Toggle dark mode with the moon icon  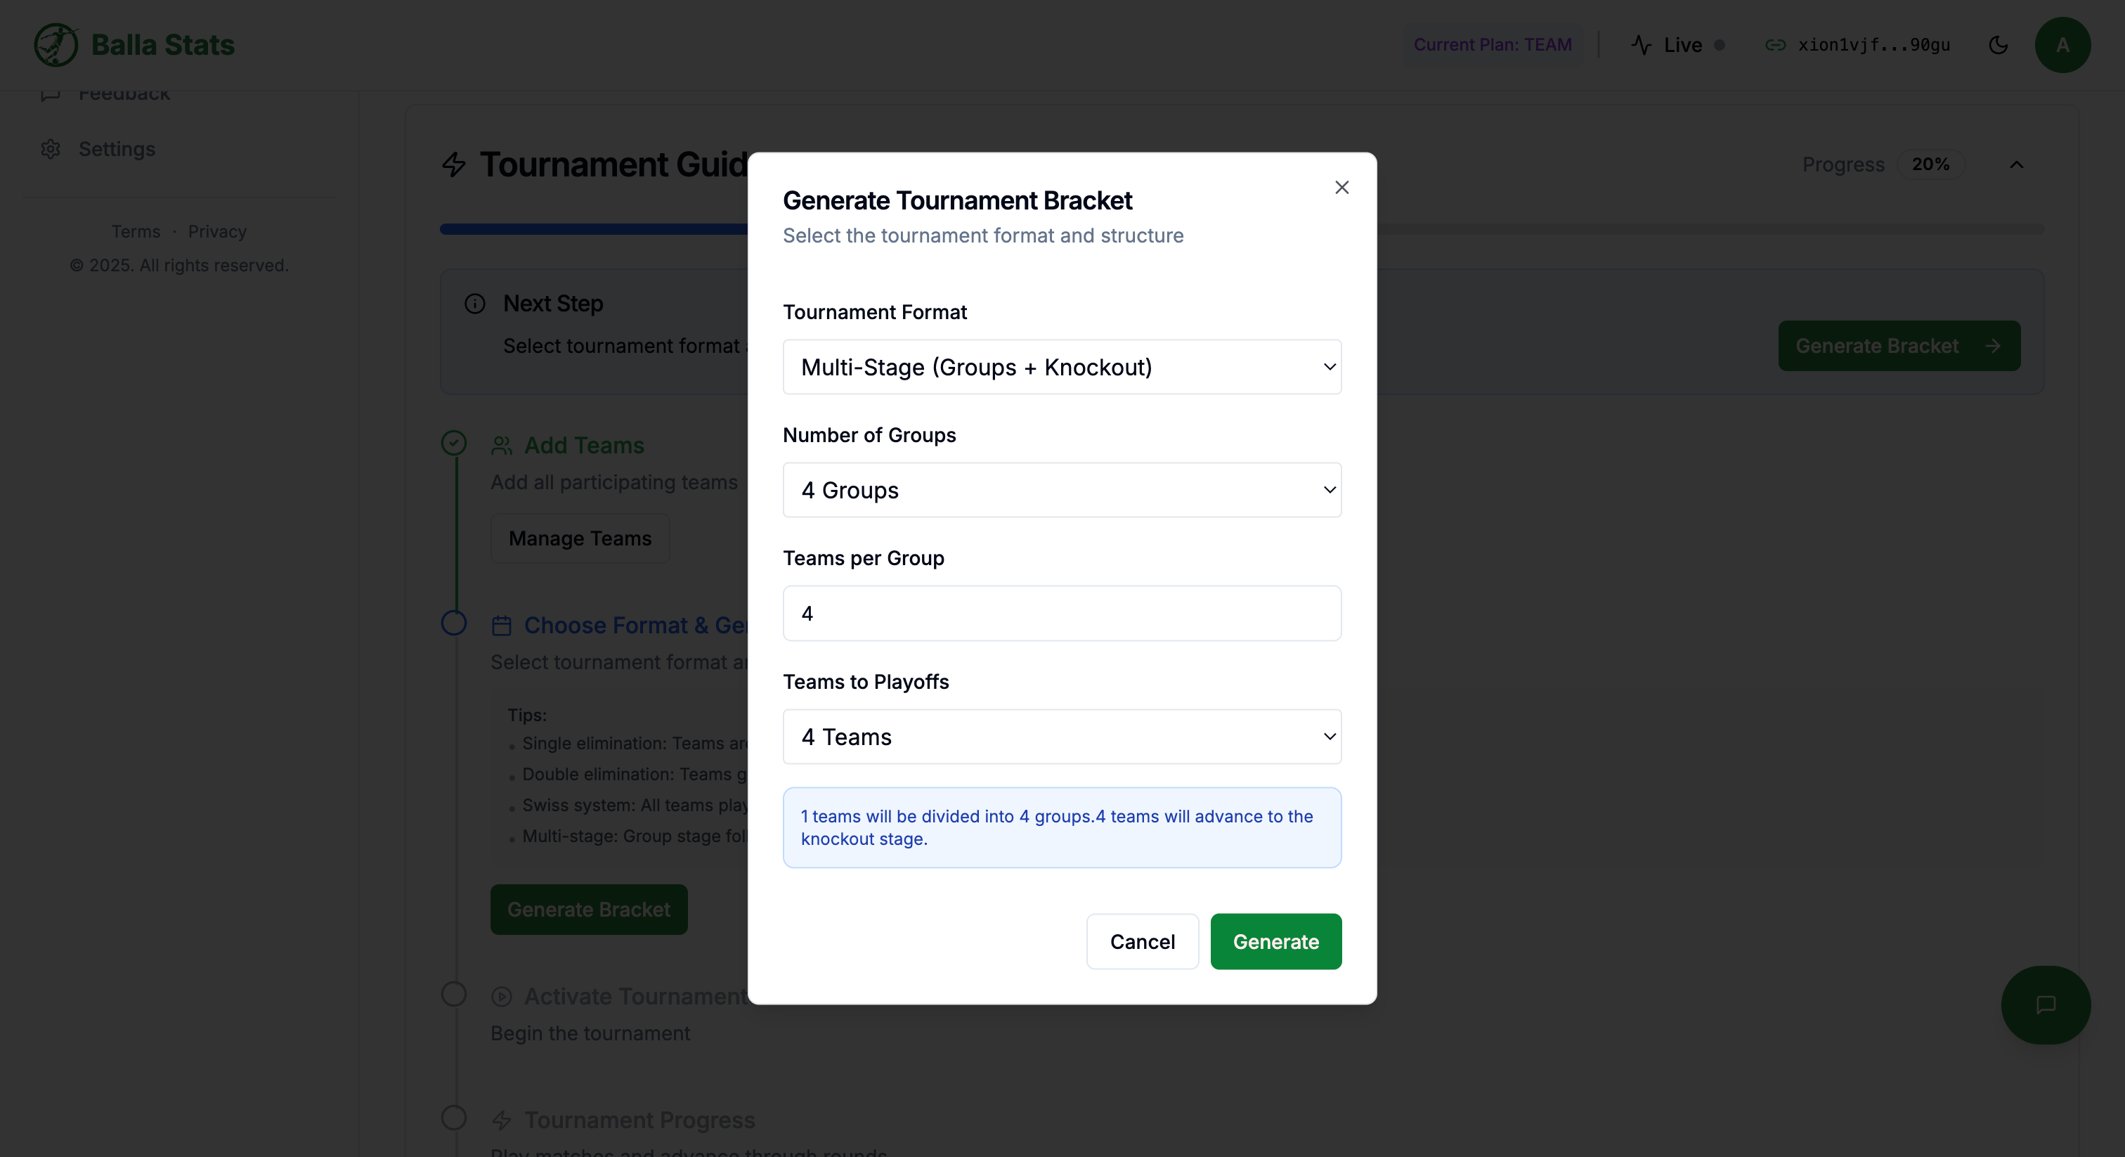point(1999,46)
